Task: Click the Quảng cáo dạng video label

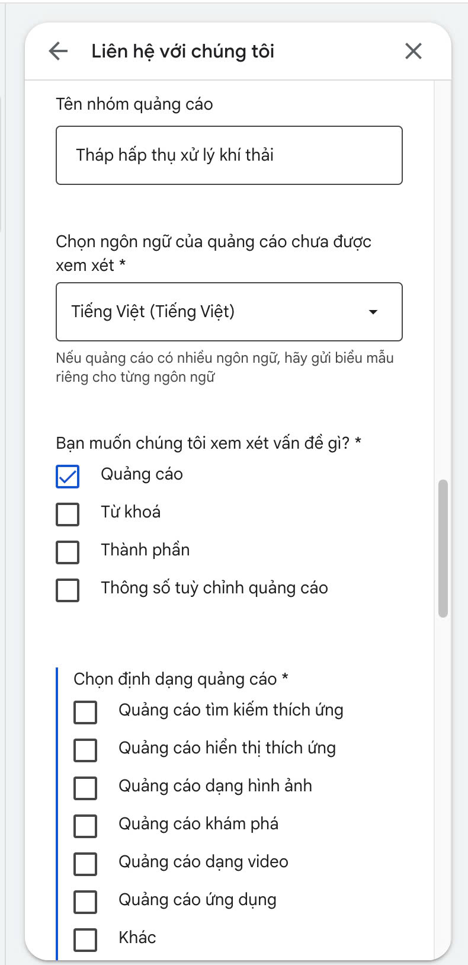Action: 203,862
